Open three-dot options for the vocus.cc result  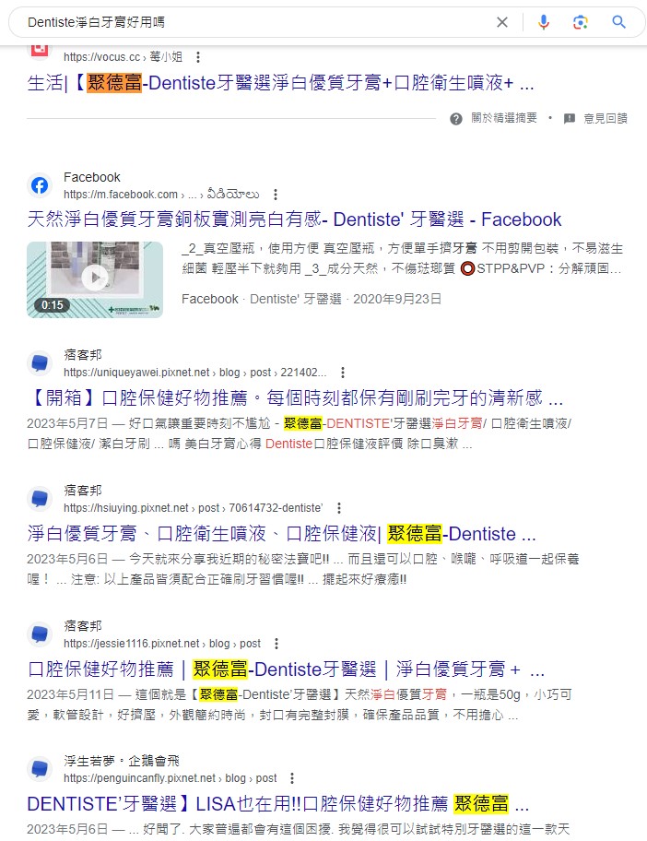[198, 57]
